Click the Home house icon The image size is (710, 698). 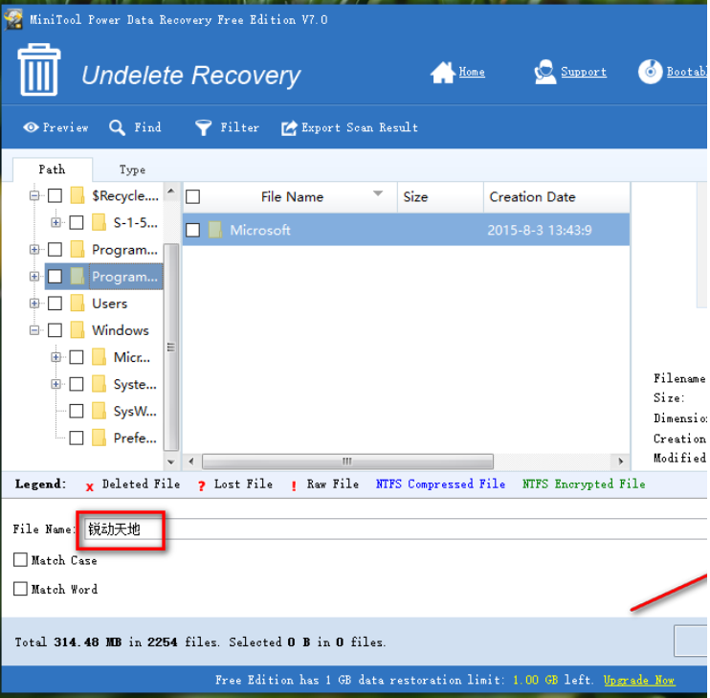point(442,73)
